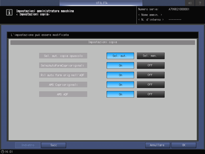Turn On AMS Coprioriginali
205x154 pixels.
point(120,85)
